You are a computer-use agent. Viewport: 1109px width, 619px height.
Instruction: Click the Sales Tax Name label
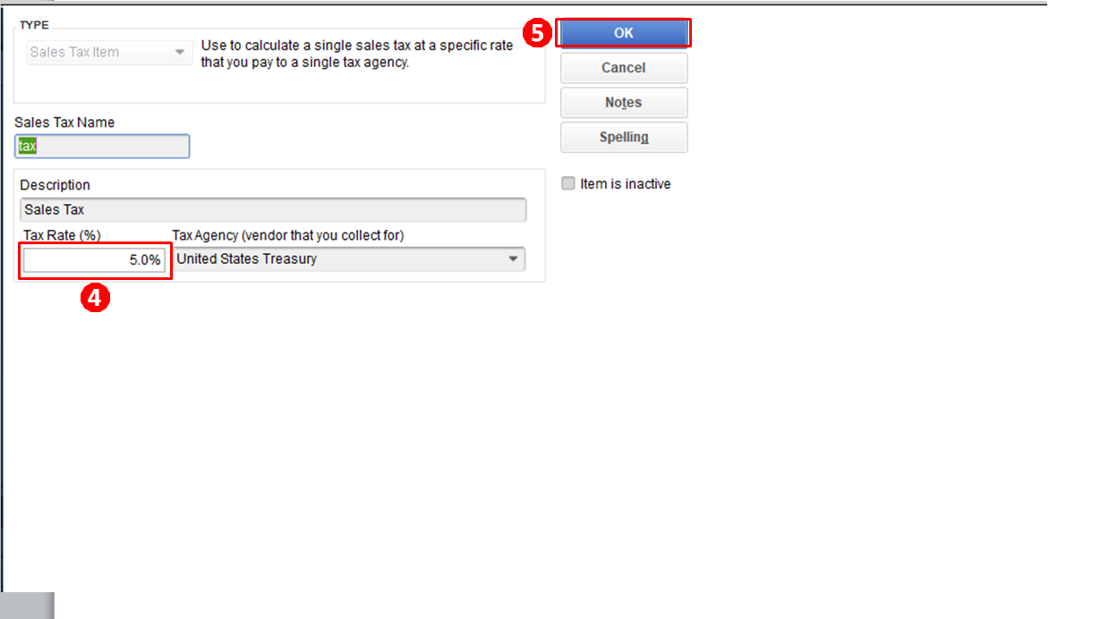click(x=64, y=123)
